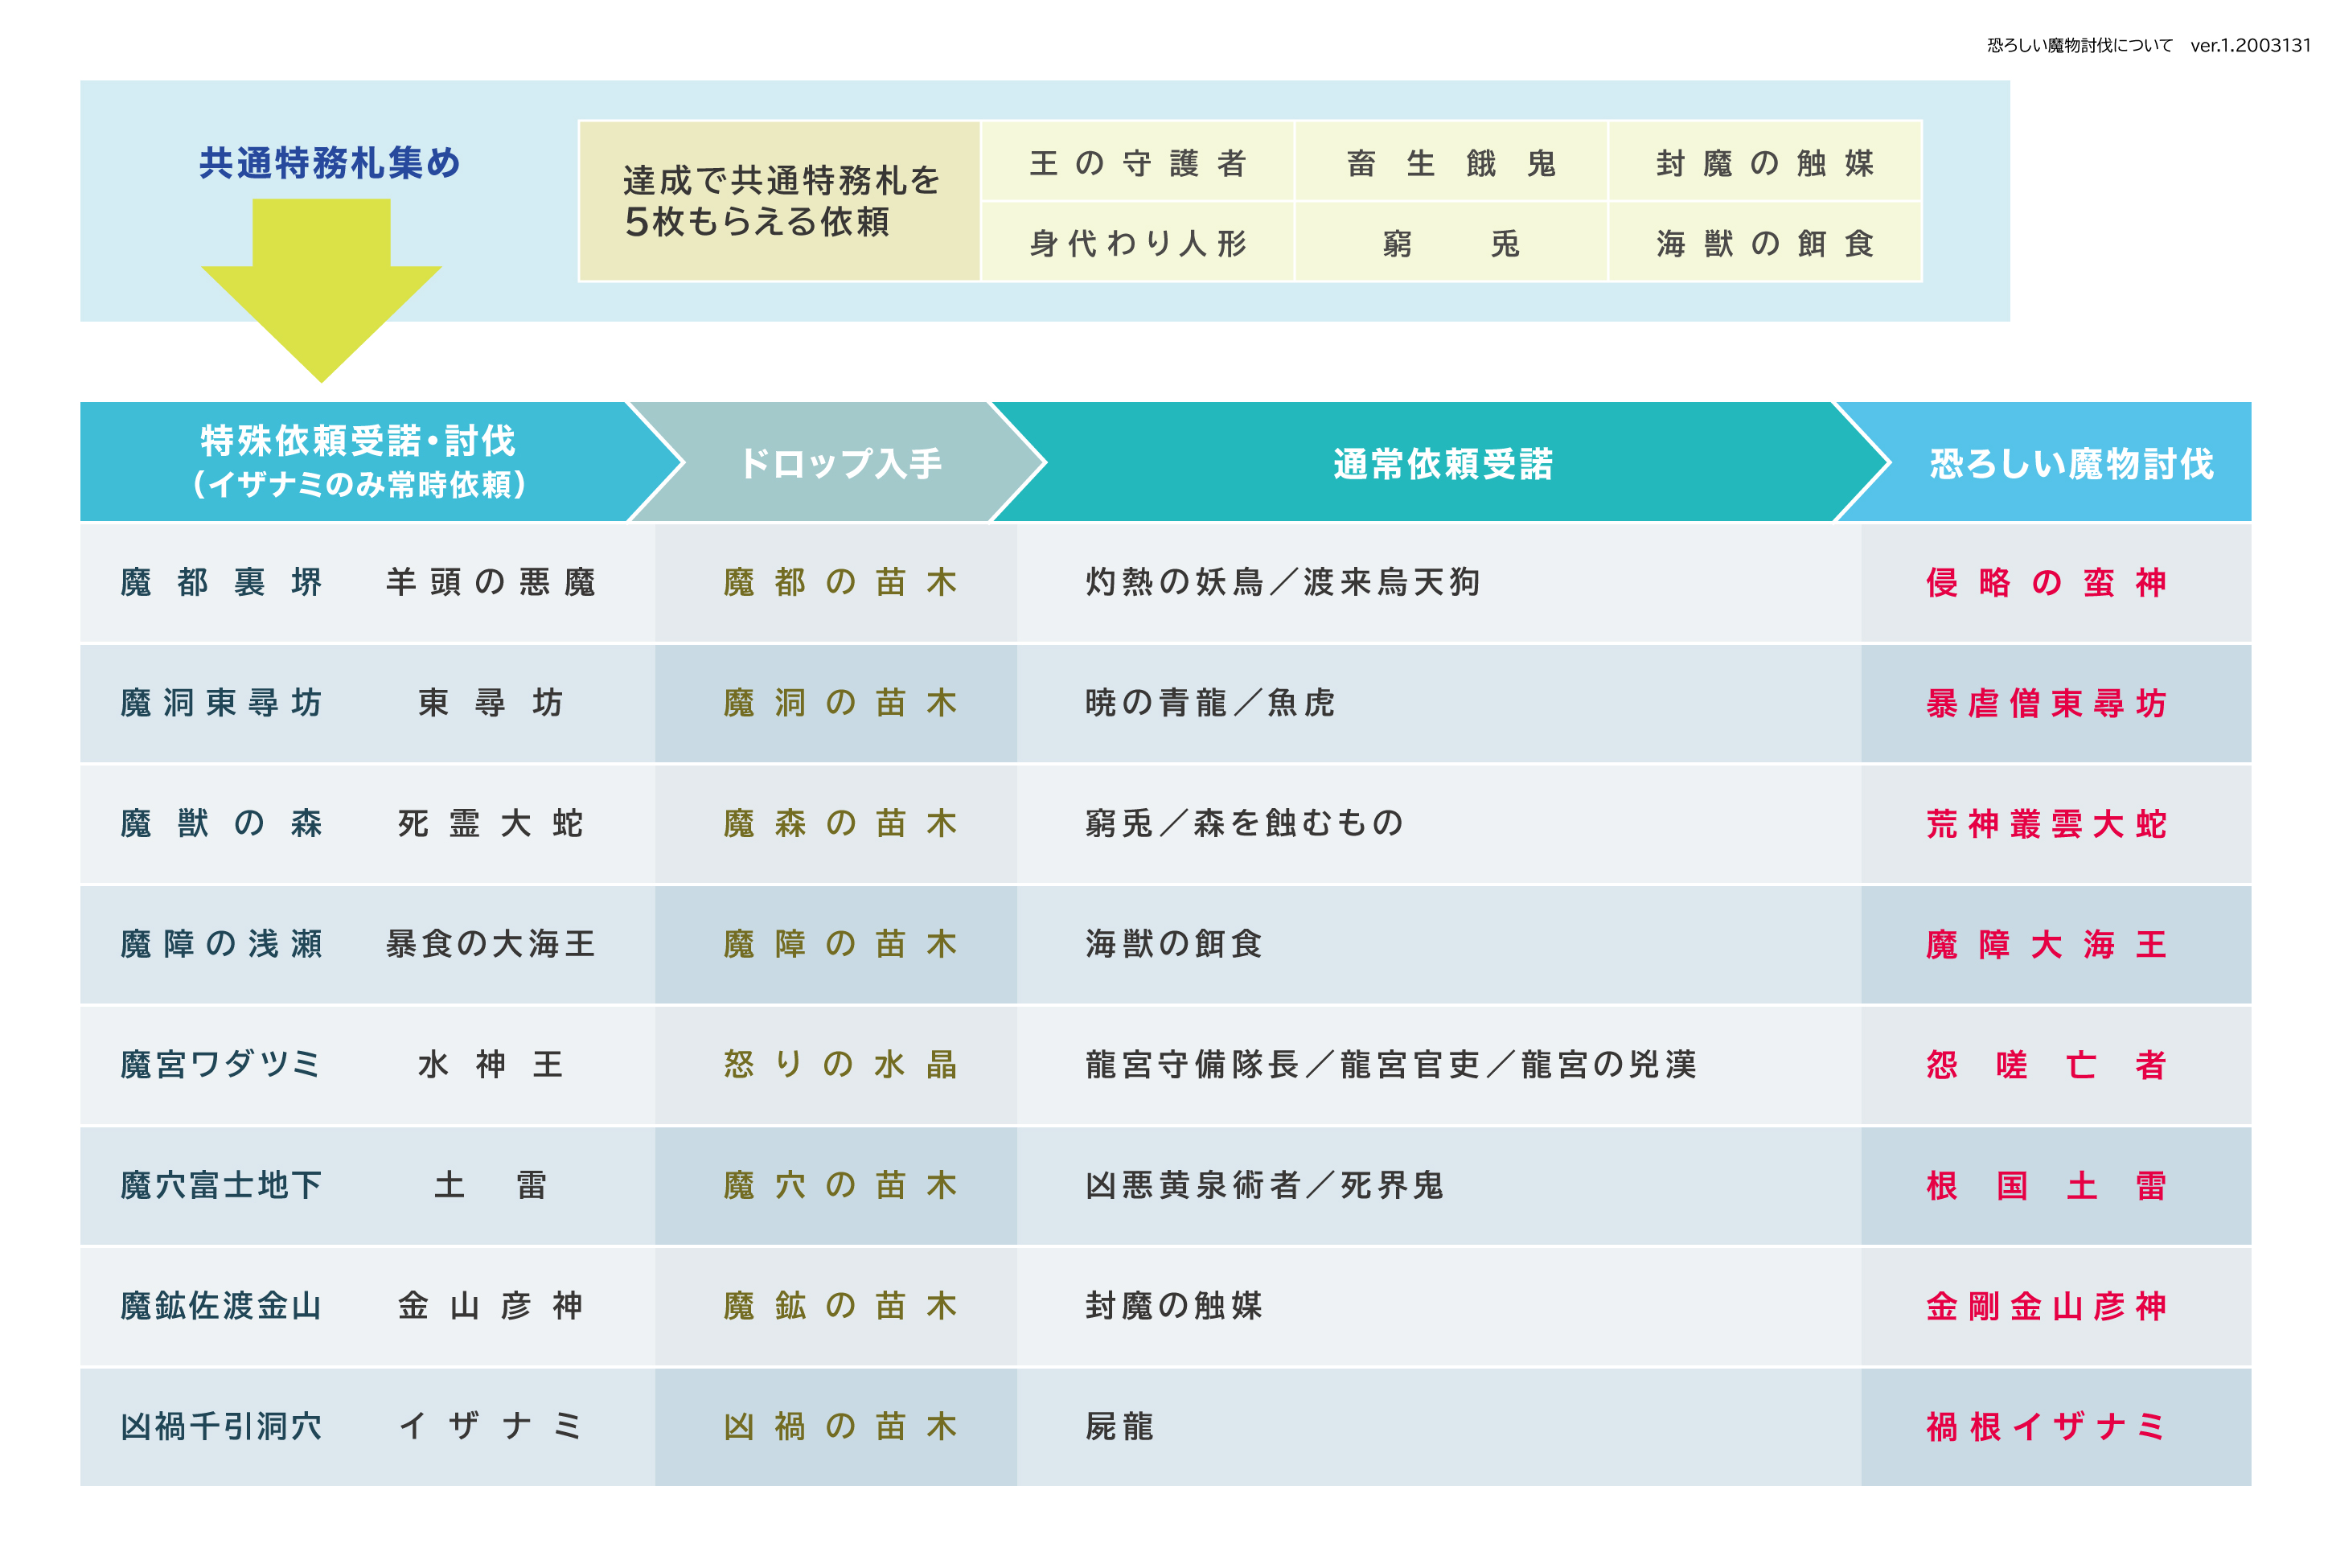Click the 達成で共通特務札を5枚もらえる依頼 box
Image resolution: width=2332 pixels, height=1568 pixels.
point(780,201)
